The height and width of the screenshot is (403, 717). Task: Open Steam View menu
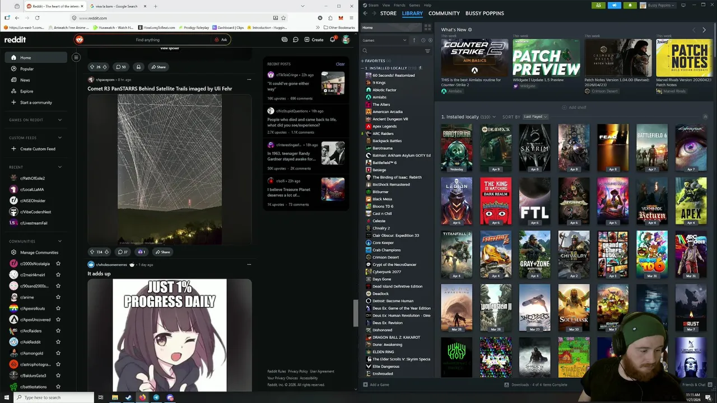tap(387, 5)
